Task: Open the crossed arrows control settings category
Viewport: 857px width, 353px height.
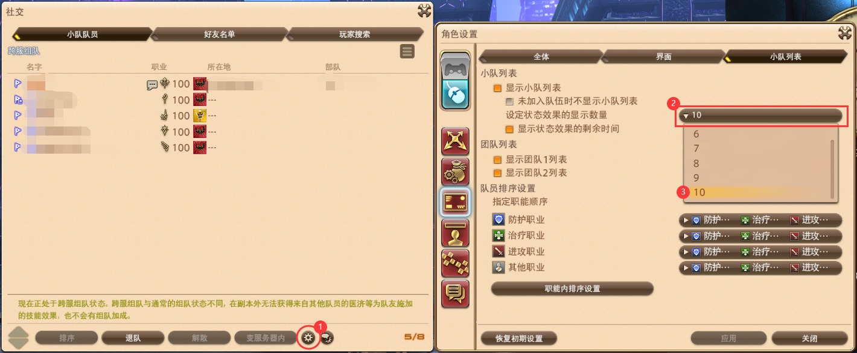Action: [x=456, y=142]
